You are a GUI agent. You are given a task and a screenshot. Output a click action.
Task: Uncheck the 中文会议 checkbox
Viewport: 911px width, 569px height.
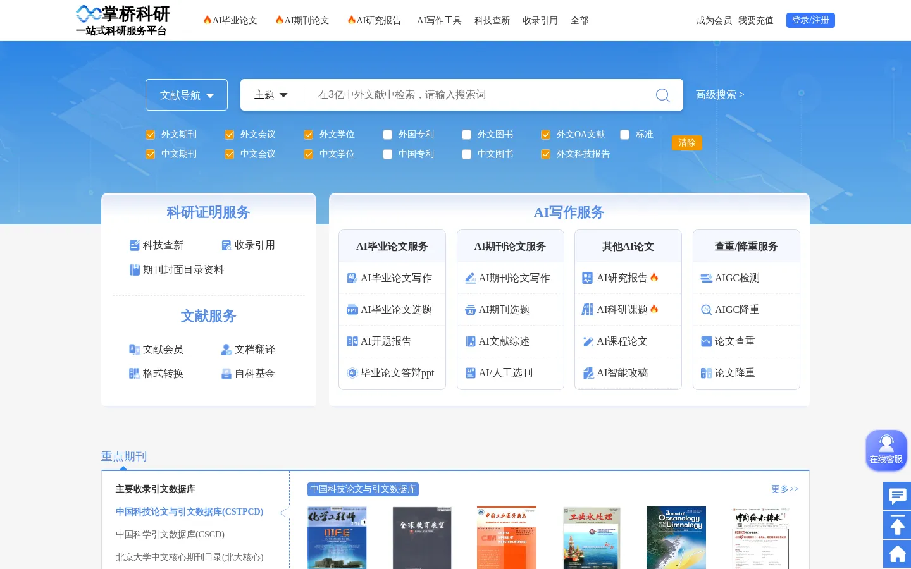point(230,154)
